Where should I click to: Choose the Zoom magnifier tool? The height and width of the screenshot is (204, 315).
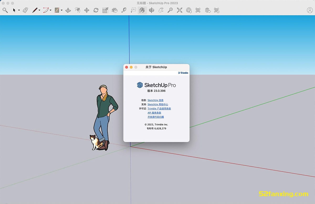click(170, 10)
